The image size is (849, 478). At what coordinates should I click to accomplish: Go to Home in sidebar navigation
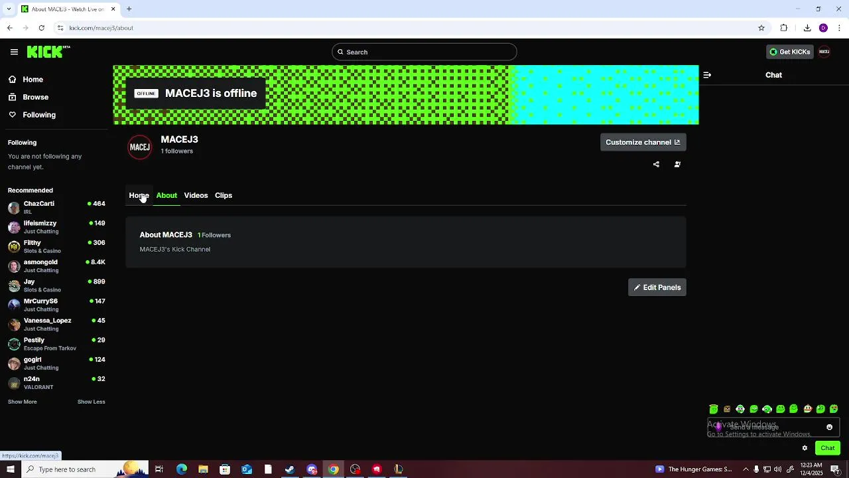33,79
